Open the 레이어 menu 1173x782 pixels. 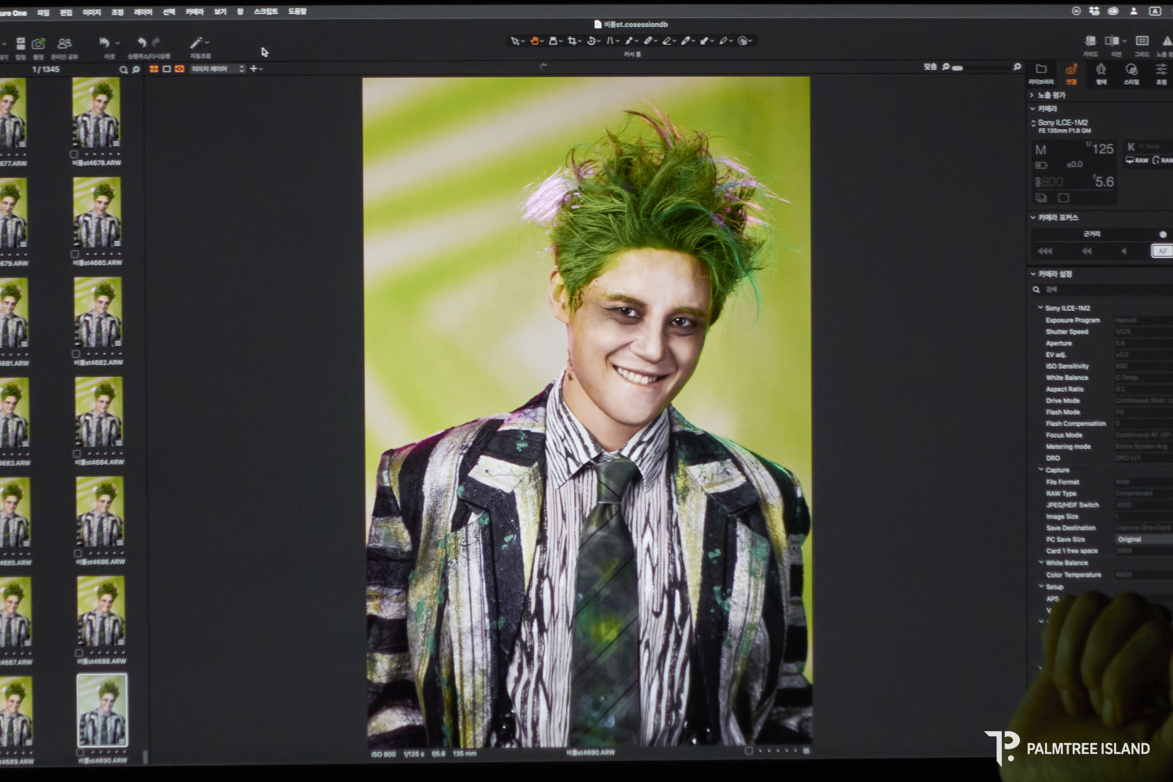(143, 12)
